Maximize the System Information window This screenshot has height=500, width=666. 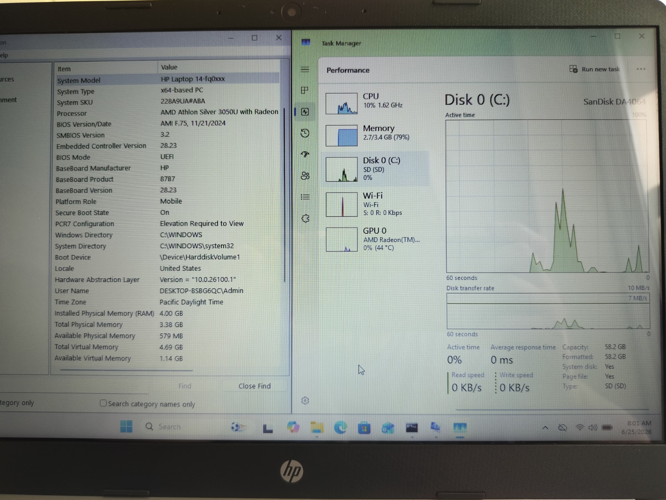tap(254, 38)
